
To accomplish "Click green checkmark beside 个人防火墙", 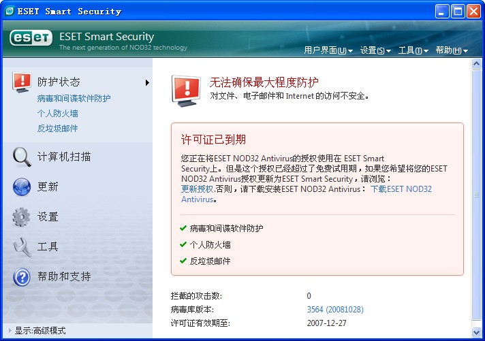I will [183, 244].
